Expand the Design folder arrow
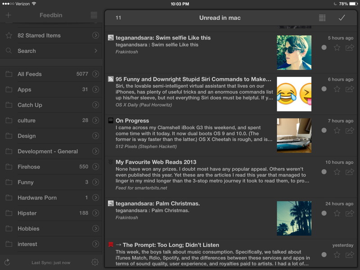The width and height of the screenshot is (360, 270). [95, 136]
